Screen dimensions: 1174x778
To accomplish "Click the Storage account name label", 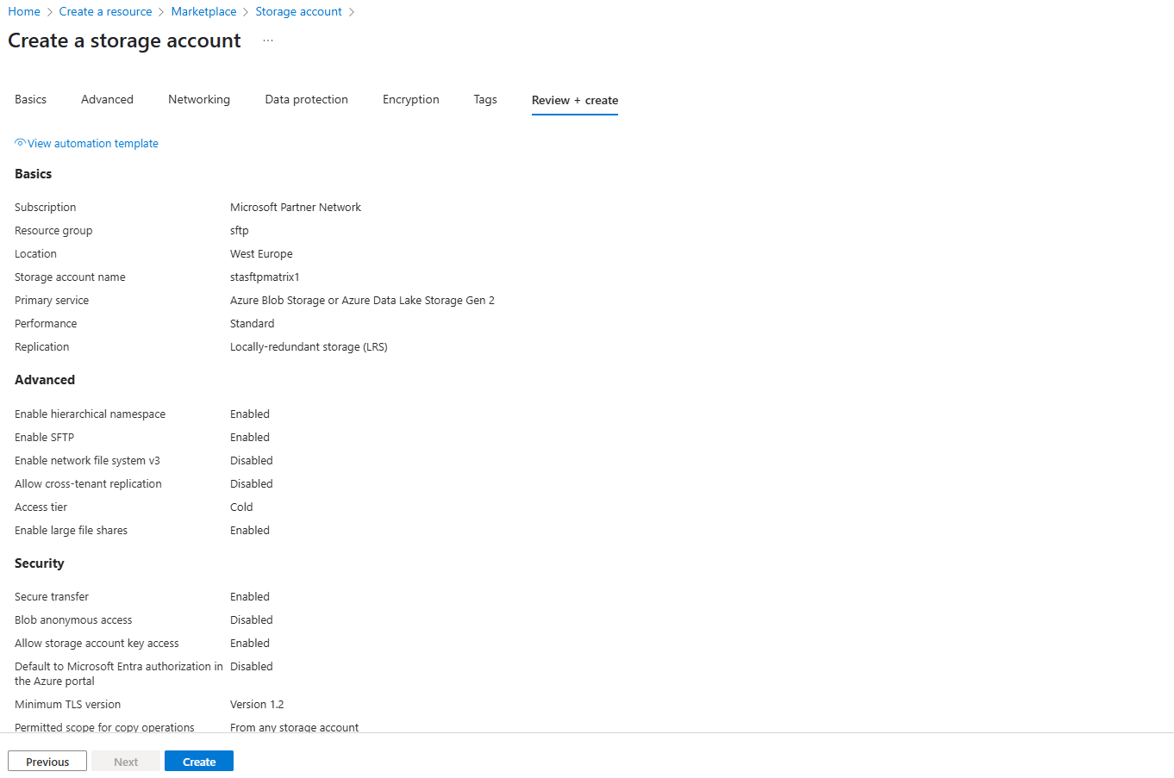I will point(70,277).
